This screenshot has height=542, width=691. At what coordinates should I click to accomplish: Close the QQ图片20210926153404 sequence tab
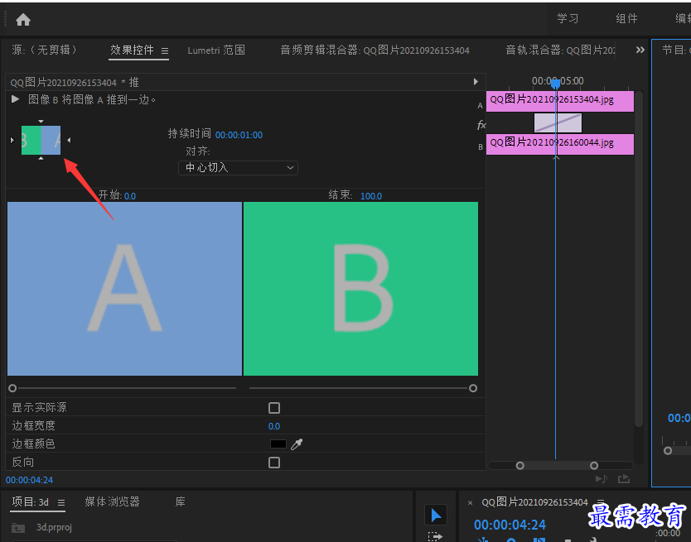(471, 502)
